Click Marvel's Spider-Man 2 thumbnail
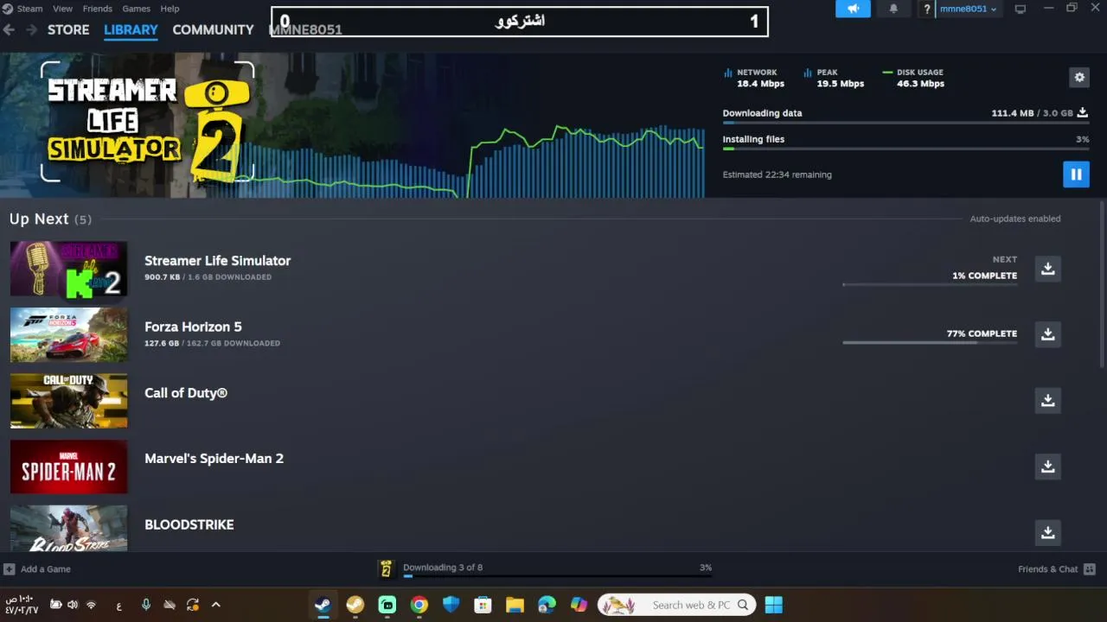The height and width of the screenshot is (622, 1107). pyautogui.click(x=68, y=466)
